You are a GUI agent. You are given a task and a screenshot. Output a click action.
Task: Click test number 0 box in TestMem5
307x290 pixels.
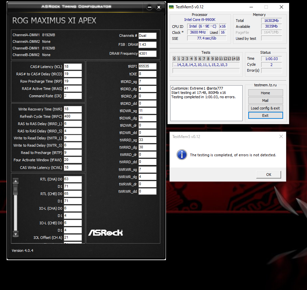pos(175,59)
